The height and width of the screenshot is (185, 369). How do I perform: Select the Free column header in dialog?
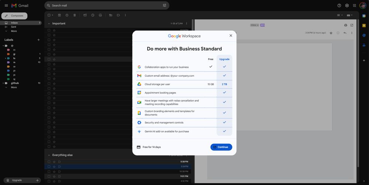click(x=211, y=59)
